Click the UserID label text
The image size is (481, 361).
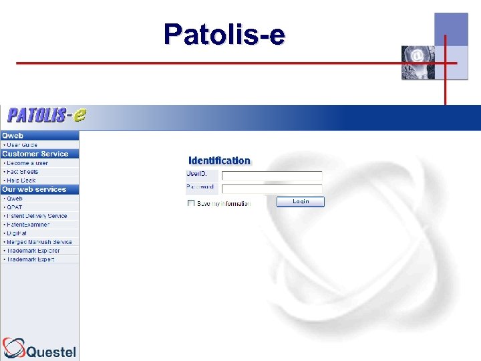(196, 174)
